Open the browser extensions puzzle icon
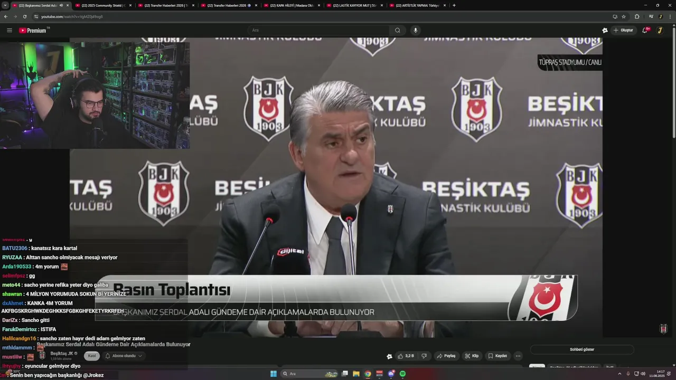This screenshot has height=380, width=676. point(637,16)
